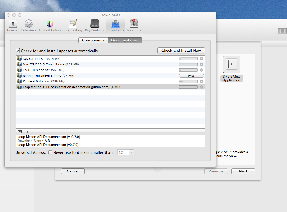Select the Downloads preferences pane

click(x=115, y=26)
